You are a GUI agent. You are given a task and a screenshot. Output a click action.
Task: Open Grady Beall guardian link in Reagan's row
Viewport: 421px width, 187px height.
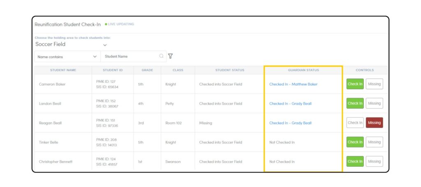(290, 123)
